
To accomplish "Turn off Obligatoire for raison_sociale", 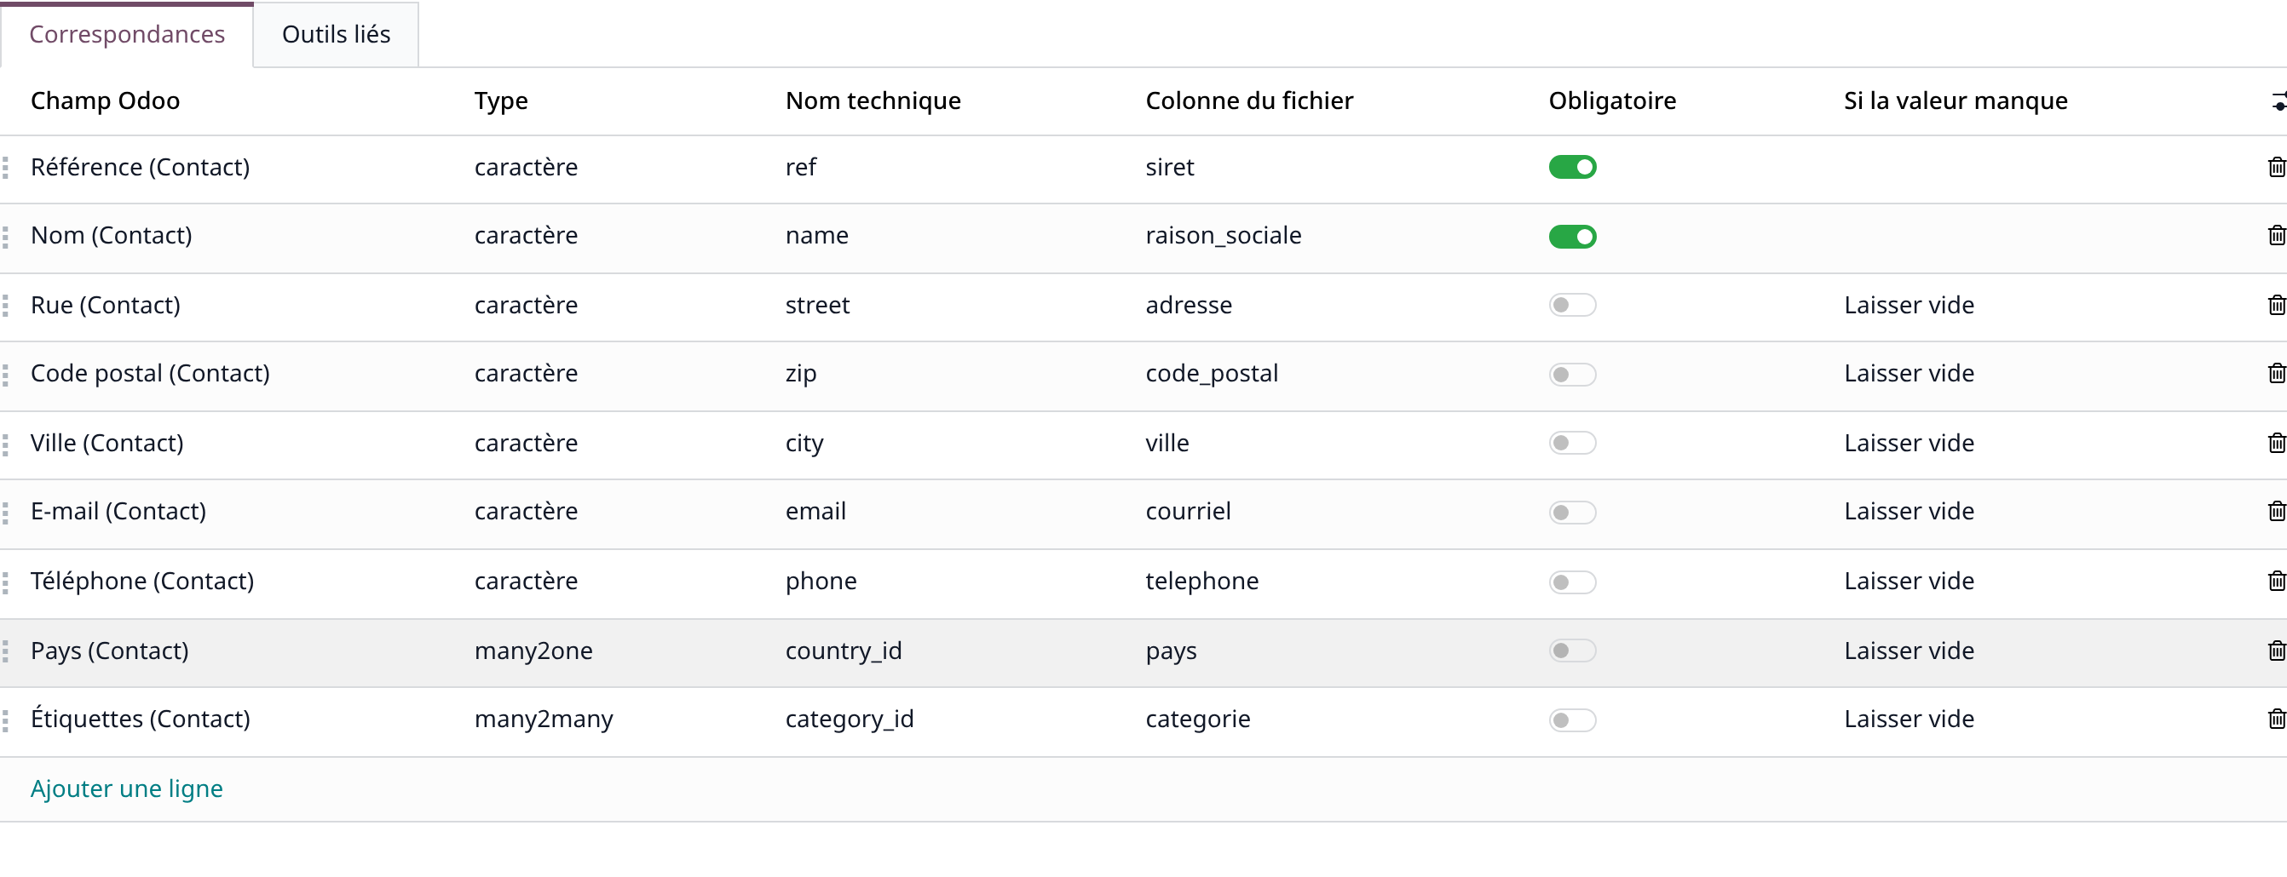I will pyautogui.click(x=1572, y=236).
